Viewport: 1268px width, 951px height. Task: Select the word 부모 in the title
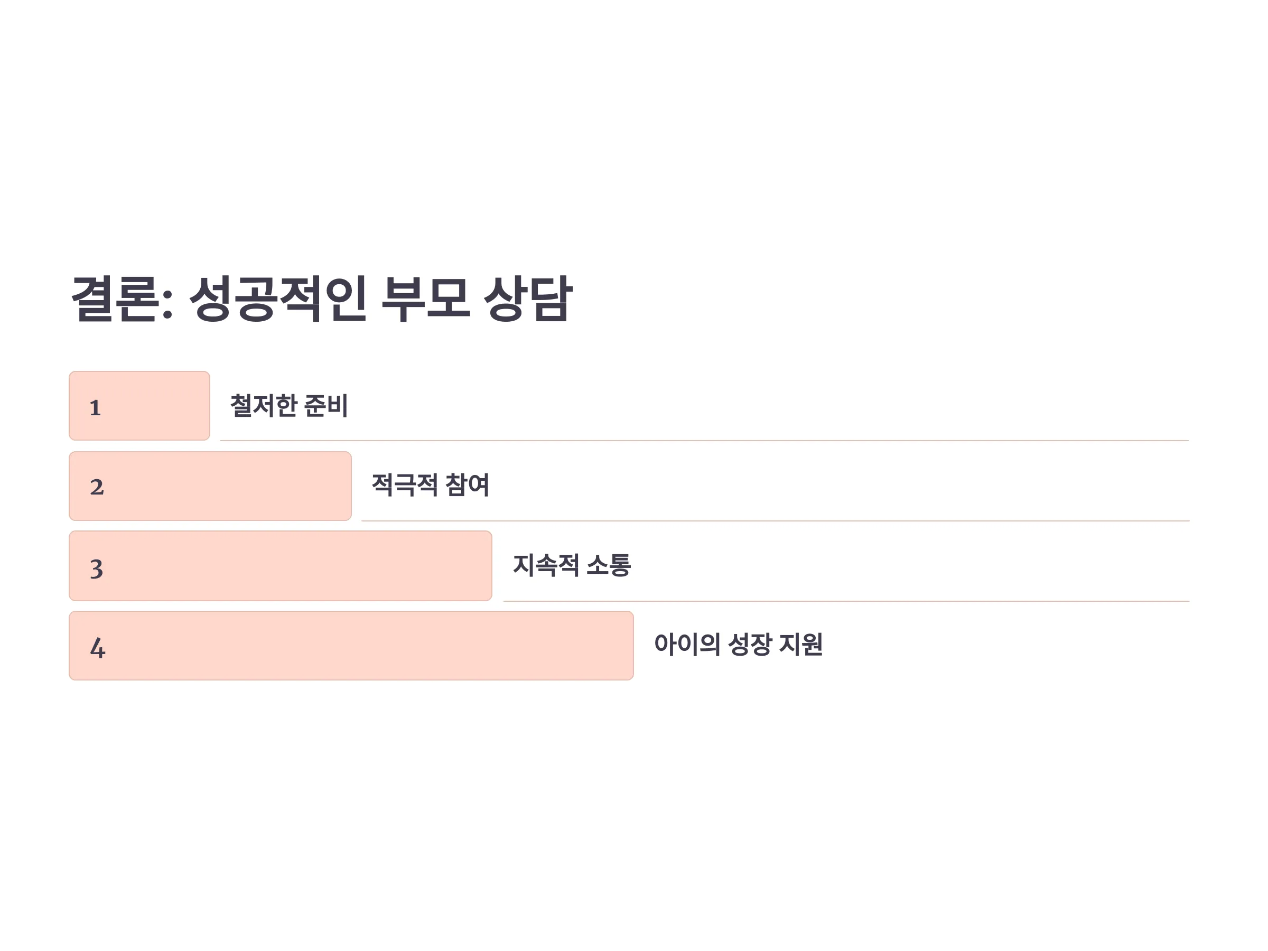coord(426,299)
